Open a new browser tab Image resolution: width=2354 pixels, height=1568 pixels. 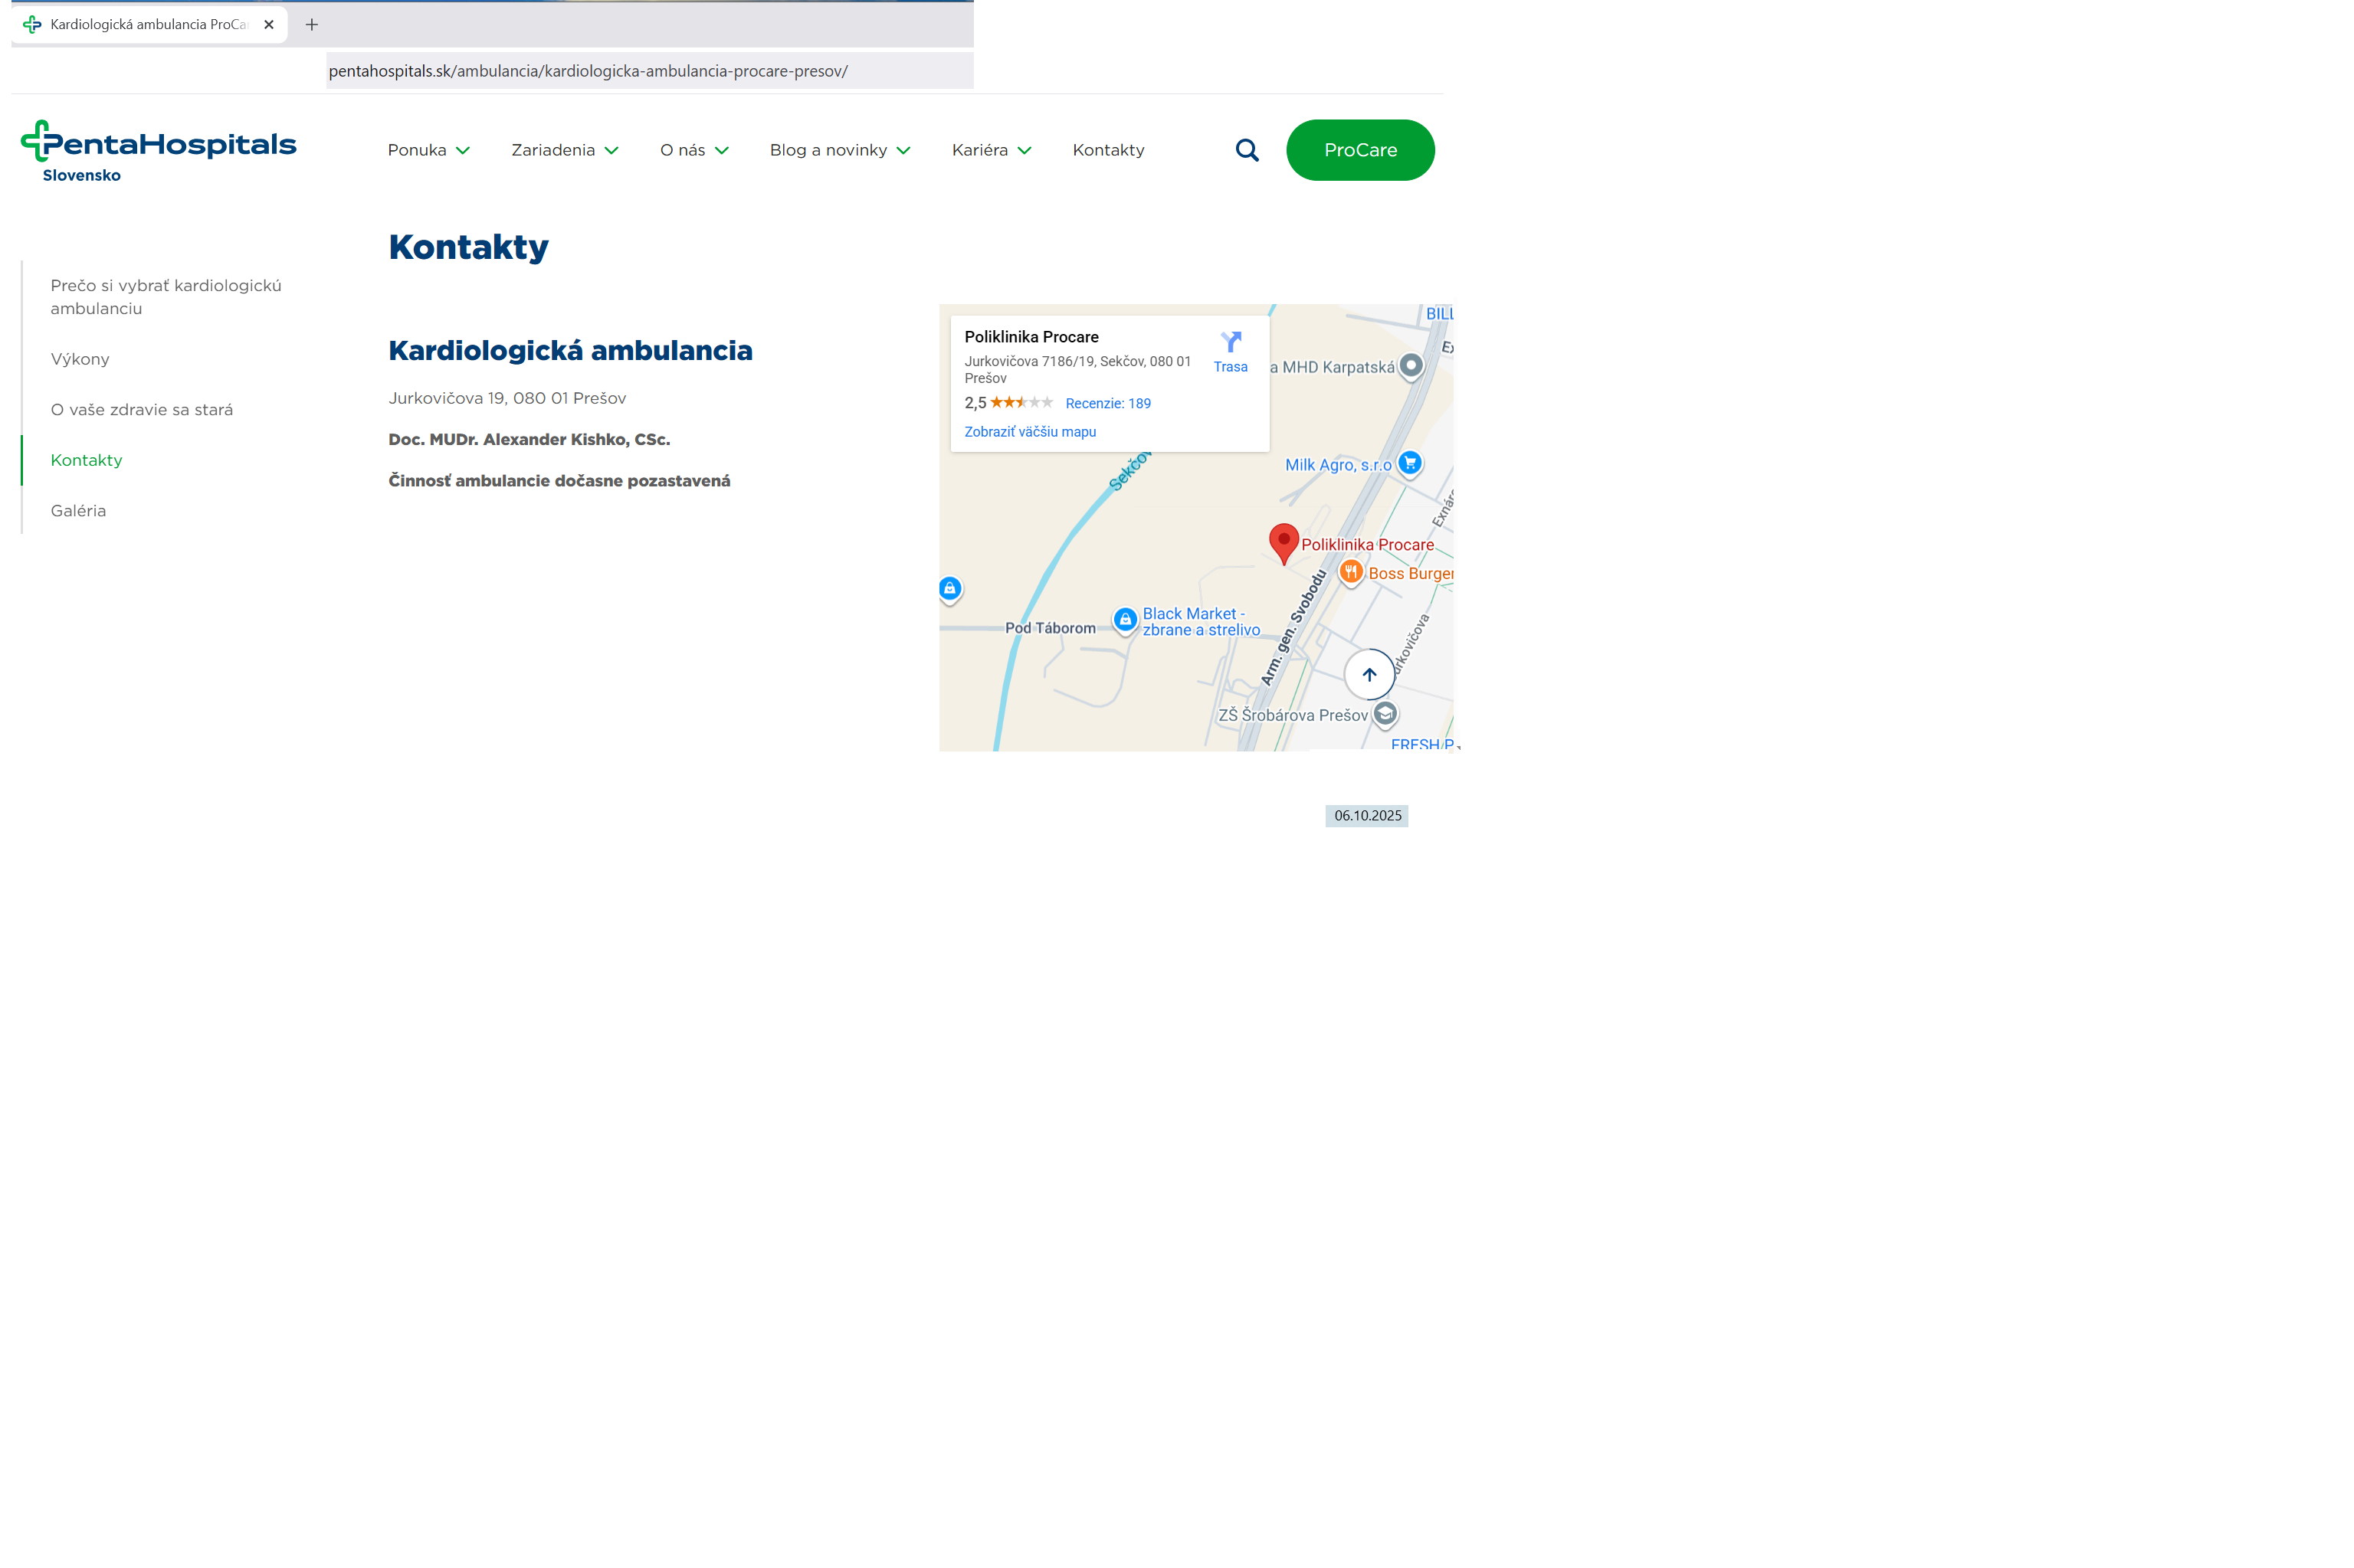[312, 24]
